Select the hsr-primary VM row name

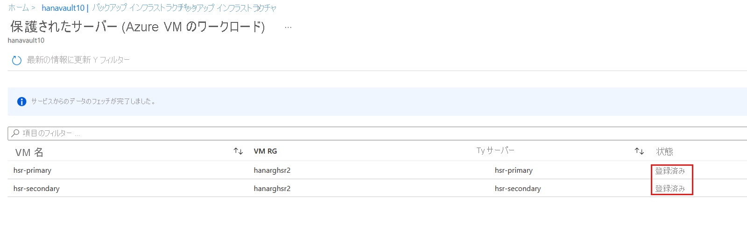pos(32,170)
